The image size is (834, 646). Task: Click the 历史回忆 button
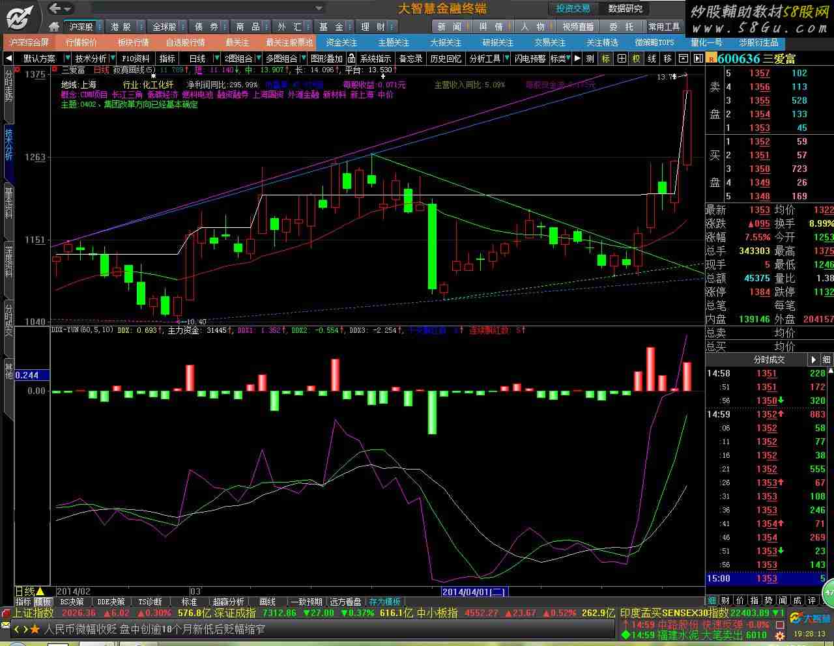click(x=446, y=59)
